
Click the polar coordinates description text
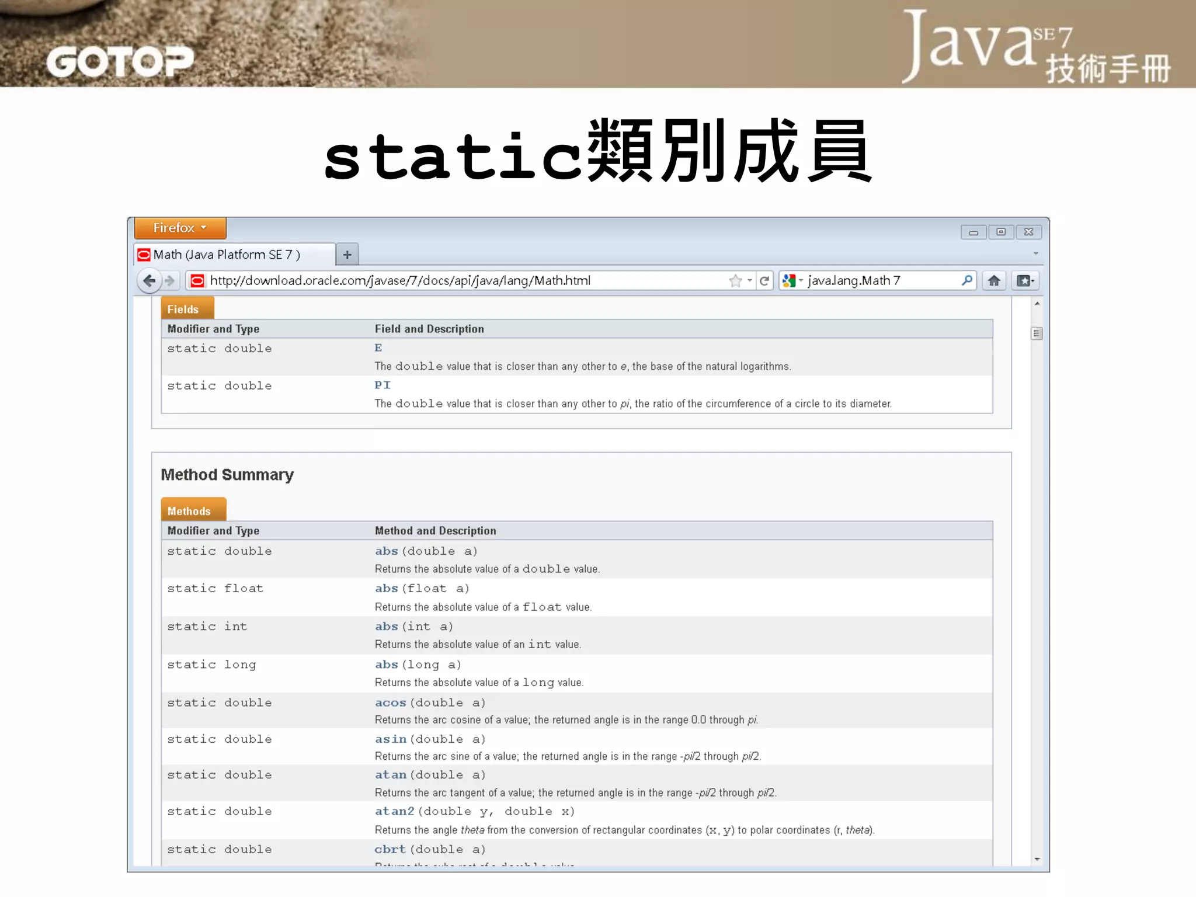[624, 830]
